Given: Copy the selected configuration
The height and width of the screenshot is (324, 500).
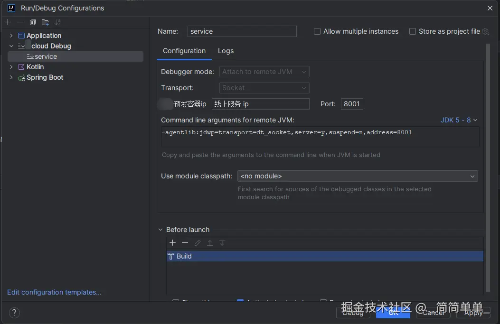Looking at the screenshot, I should coord(32,22).
